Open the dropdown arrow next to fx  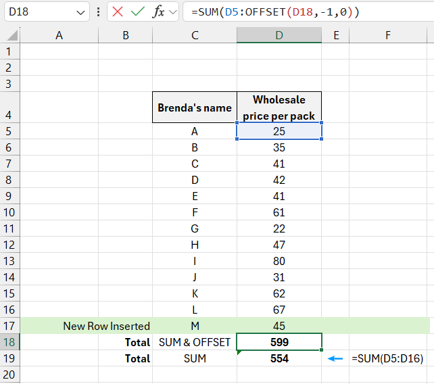(x=172, y=12)
